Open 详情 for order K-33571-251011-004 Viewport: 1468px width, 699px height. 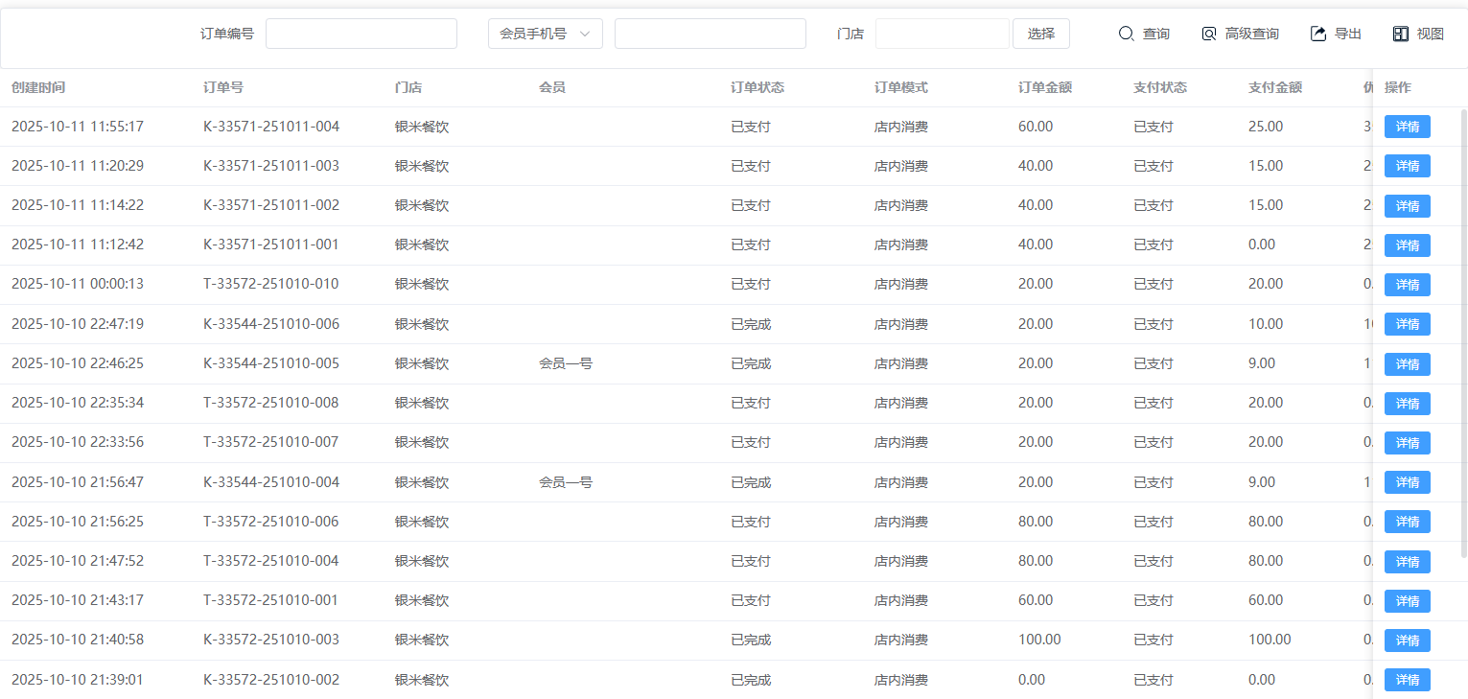click(x=1407, y=127)
